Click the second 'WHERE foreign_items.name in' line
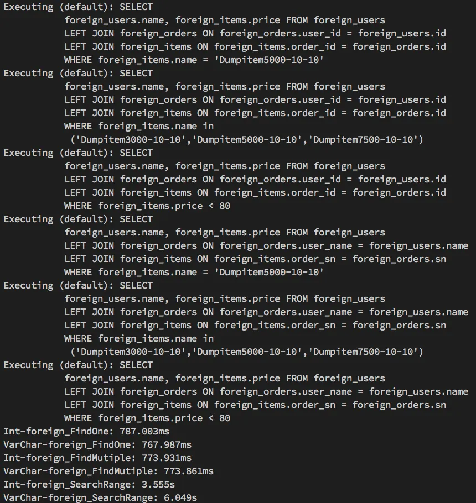476x503 pixels. [x=139, y=339]
